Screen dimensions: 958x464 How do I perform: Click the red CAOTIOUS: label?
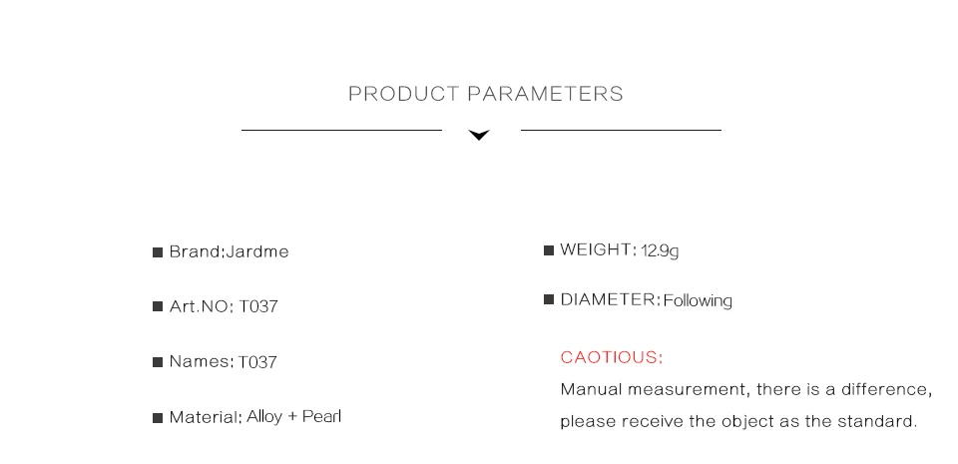[x=612, y=357]
